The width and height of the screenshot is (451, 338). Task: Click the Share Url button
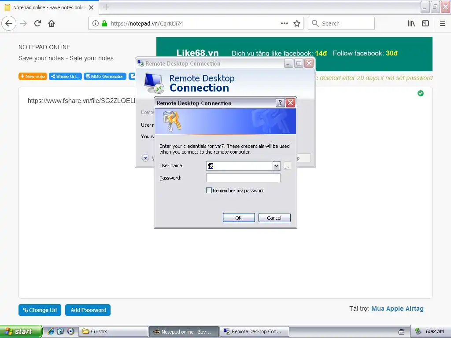(65, 76)
